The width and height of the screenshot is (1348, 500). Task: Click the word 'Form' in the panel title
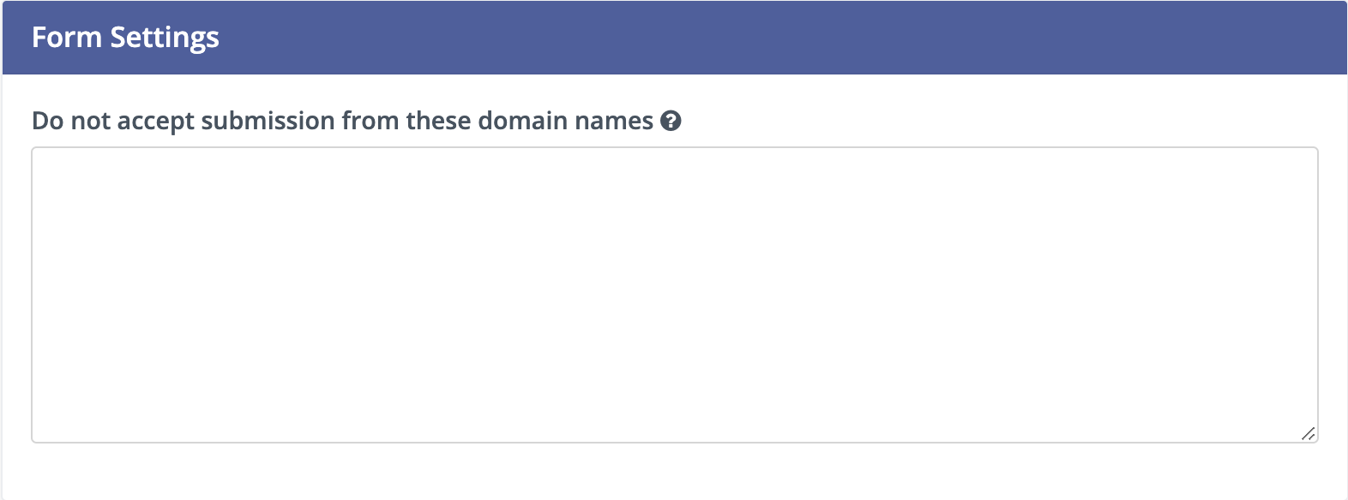tap(66, 38)
